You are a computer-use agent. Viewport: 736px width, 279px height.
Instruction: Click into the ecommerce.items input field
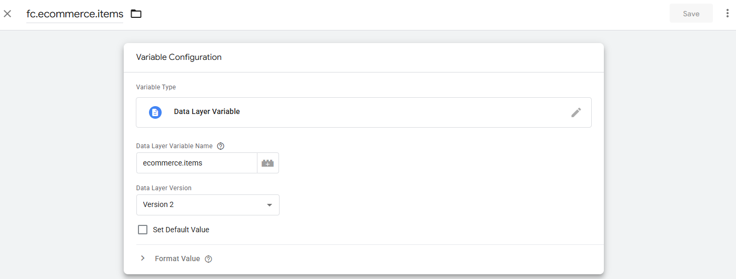[x=197, y=163]
